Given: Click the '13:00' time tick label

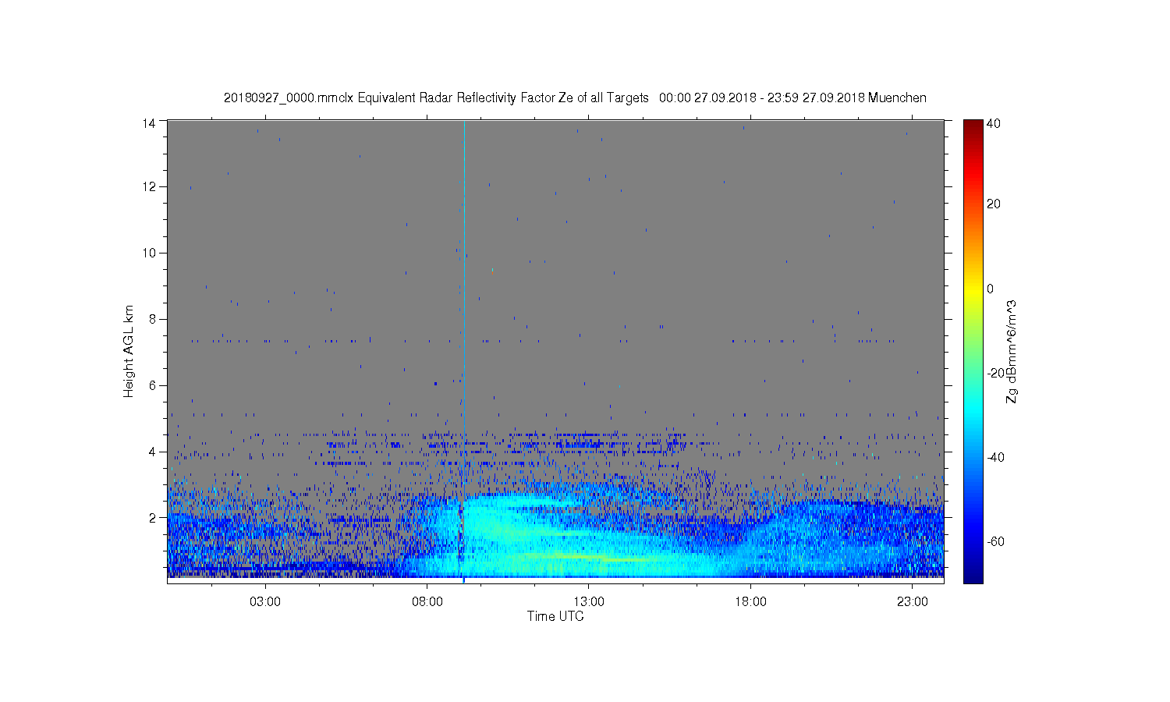Looking at the screenshot, I should coord(589,601).
